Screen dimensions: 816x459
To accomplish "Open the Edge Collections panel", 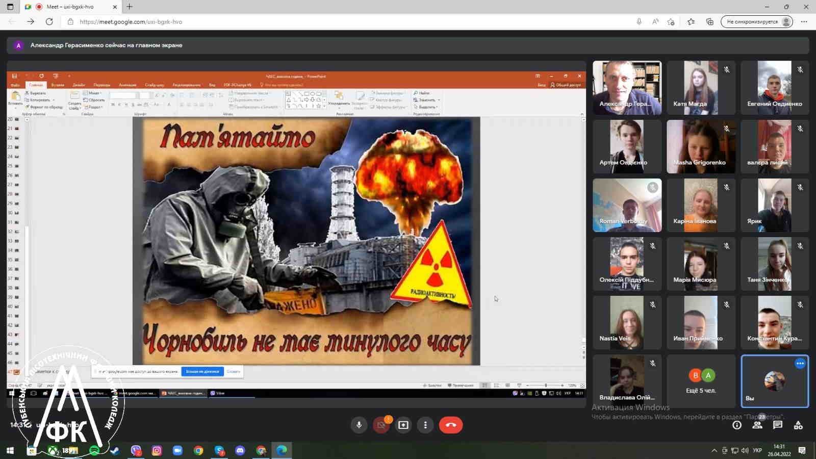I will click(x=709, y=21).
